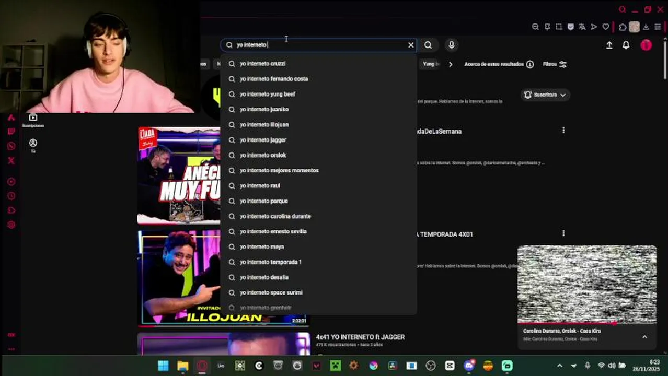Image resolution: width=668 pixels, height=376 pixels.
Task: Select suggestion 'yo interneto juaniko'
Action: (318, 109)
